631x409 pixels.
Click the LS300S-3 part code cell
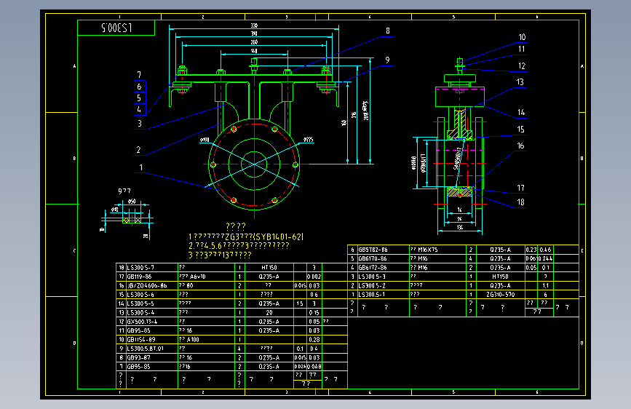point(383,277)
